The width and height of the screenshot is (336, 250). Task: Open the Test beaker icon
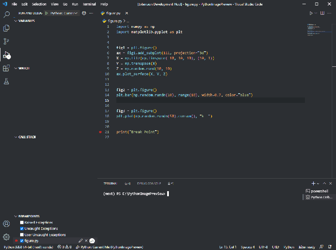6,82
